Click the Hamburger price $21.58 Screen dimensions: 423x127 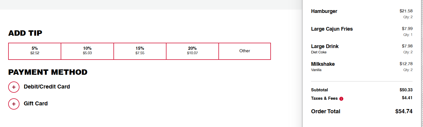click(x=406, y=11)
